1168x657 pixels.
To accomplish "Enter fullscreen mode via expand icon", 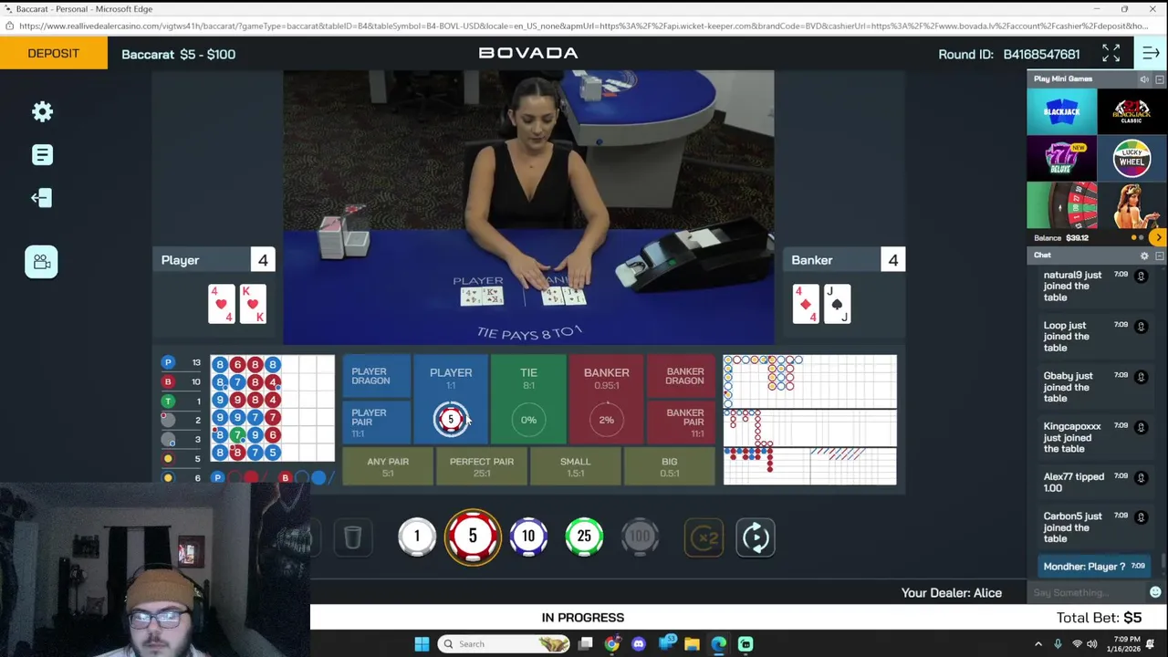I will click(1111, 54).
